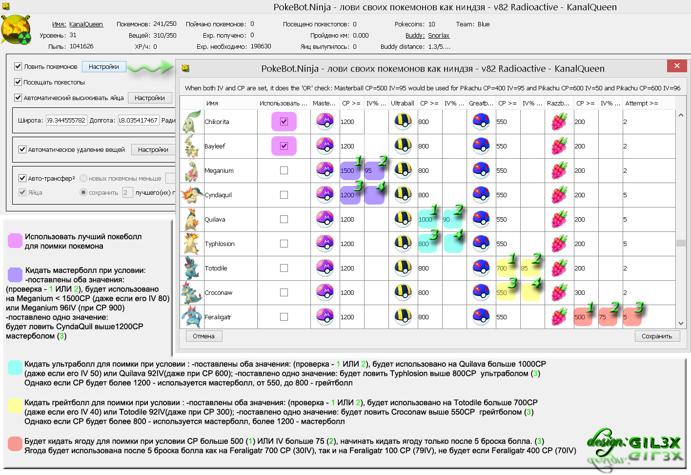Click Quilava's Pokémon sprite
Viewport: 691px width, 475px height.
click(x=191, y=219)
